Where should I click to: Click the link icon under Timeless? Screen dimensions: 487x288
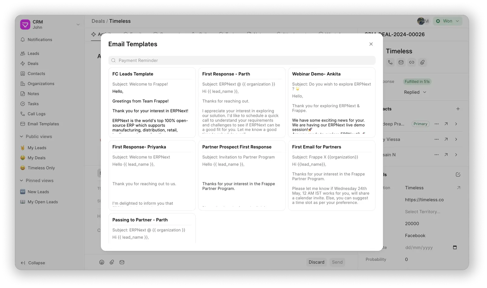(412, 62)
